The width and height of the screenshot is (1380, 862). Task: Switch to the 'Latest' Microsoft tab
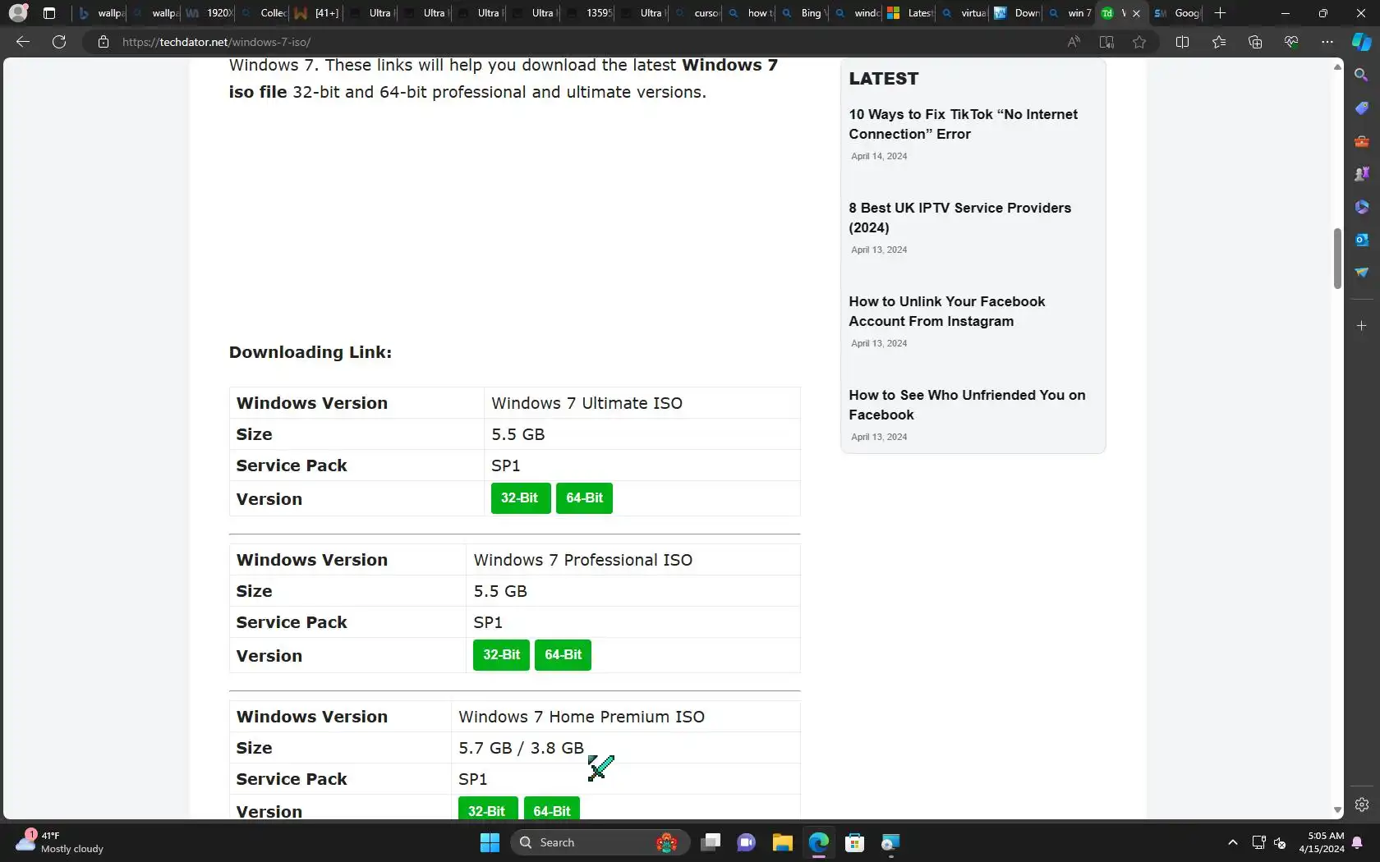(x=911, y=13)
